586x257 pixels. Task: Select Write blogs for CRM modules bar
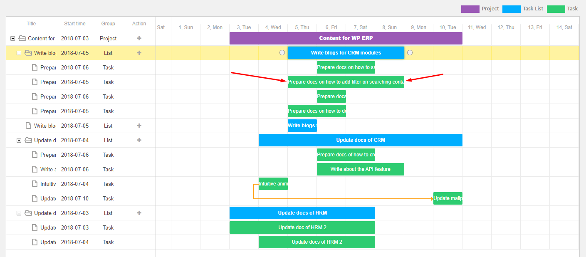346,53
